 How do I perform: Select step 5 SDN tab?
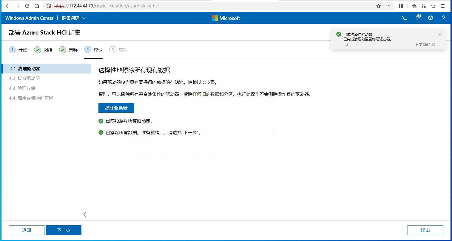click(118, 50)
